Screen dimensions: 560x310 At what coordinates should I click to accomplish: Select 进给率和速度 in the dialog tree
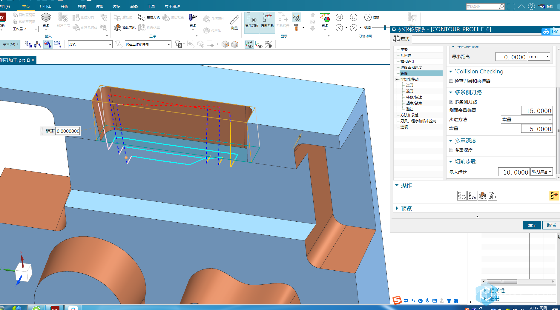(411, 67)
